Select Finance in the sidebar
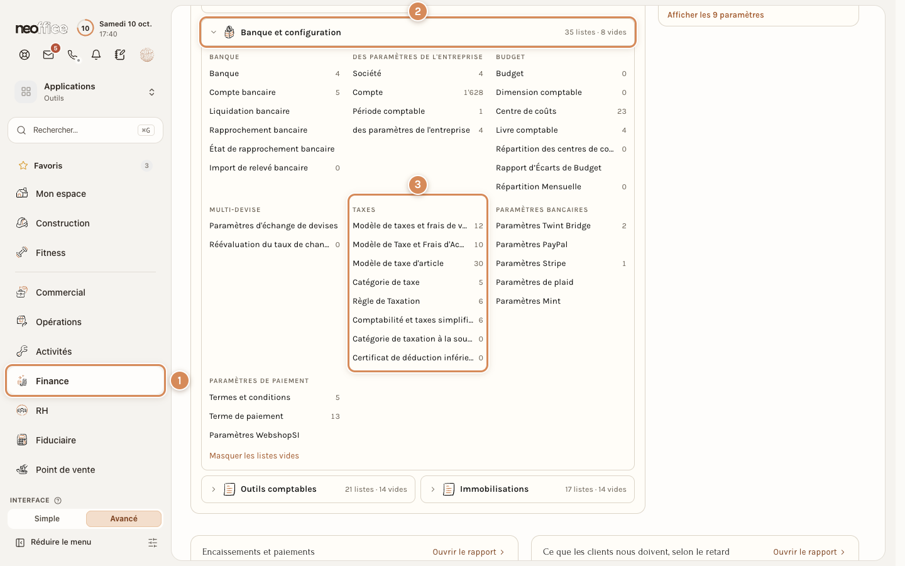 point(85,381)
